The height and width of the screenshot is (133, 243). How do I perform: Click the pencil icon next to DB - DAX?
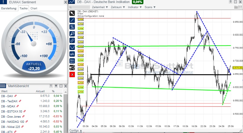pyautogui.click(x=15, y=96)
